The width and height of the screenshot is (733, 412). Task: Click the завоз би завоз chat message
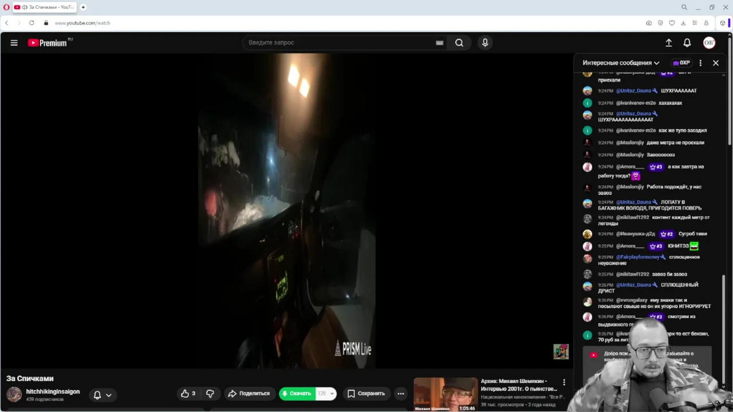(x=669, y=274)
